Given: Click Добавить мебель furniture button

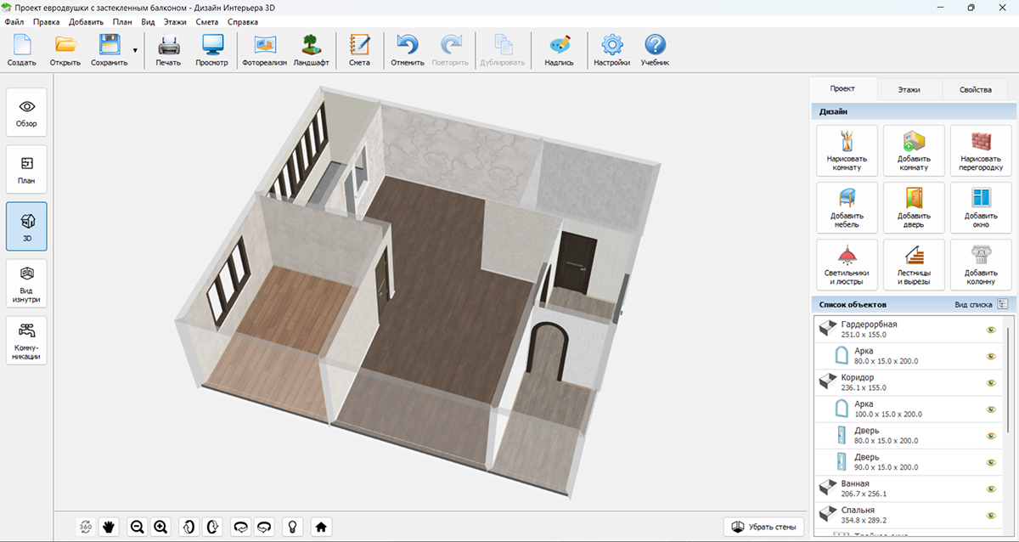Looking at the screenshot, I should pyautogui.click(x=846, y=208).
